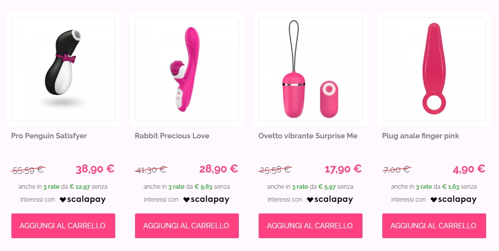Add Pro Penguin Satisfyer to cart
The height and width of the screenshot is (251, 499).
(63, 225)
